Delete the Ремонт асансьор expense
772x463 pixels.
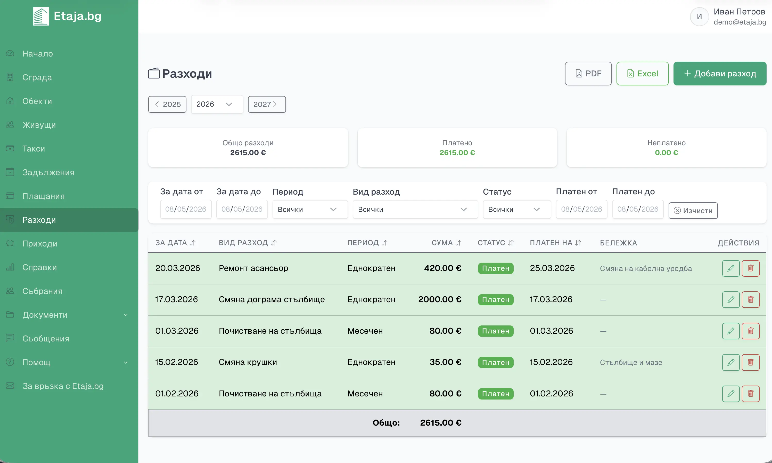[750, 268]
